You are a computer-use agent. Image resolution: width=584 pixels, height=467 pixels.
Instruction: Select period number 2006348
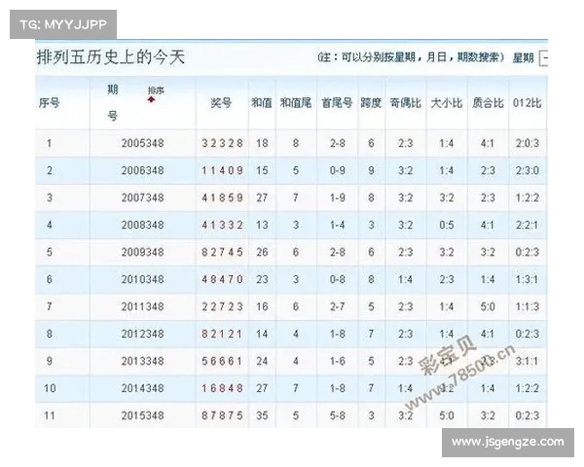(142, 170)
